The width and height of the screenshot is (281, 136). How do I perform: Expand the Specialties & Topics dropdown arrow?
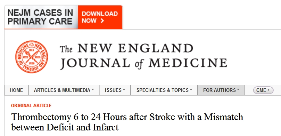point(191,89)
